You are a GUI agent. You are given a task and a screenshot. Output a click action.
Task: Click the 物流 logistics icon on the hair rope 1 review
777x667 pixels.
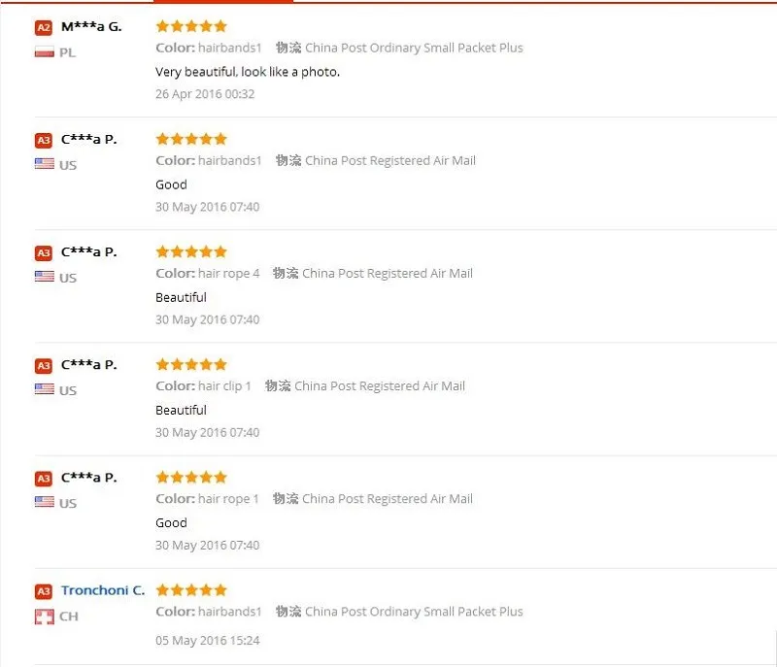tap(286, 499)
